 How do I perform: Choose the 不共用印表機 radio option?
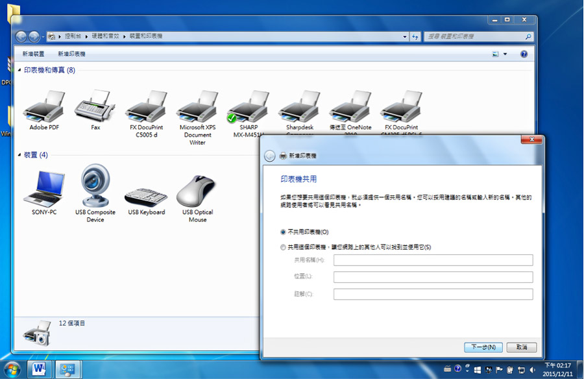(283, 232)
